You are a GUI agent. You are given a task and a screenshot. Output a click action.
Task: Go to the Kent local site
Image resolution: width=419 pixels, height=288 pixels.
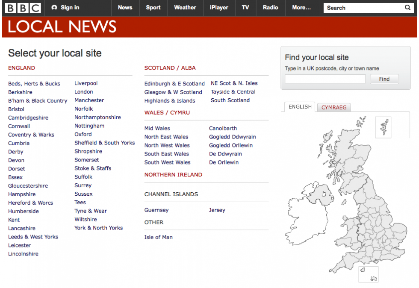click(14, 220)
